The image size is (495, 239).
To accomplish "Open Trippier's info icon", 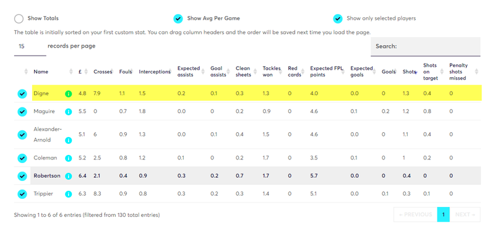I will coord(69,194).
